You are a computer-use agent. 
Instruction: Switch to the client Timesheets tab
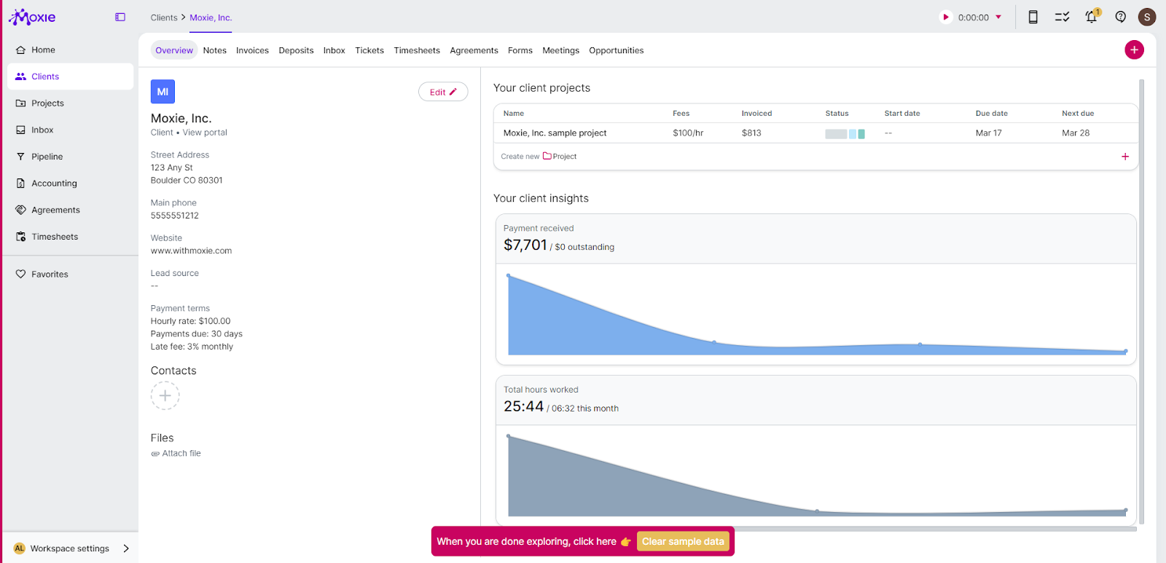click(x=417, y=50)
